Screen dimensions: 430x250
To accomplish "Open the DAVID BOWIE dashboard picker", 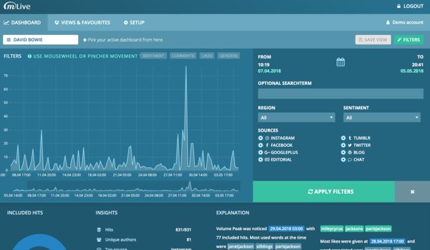I will [40, 40].
